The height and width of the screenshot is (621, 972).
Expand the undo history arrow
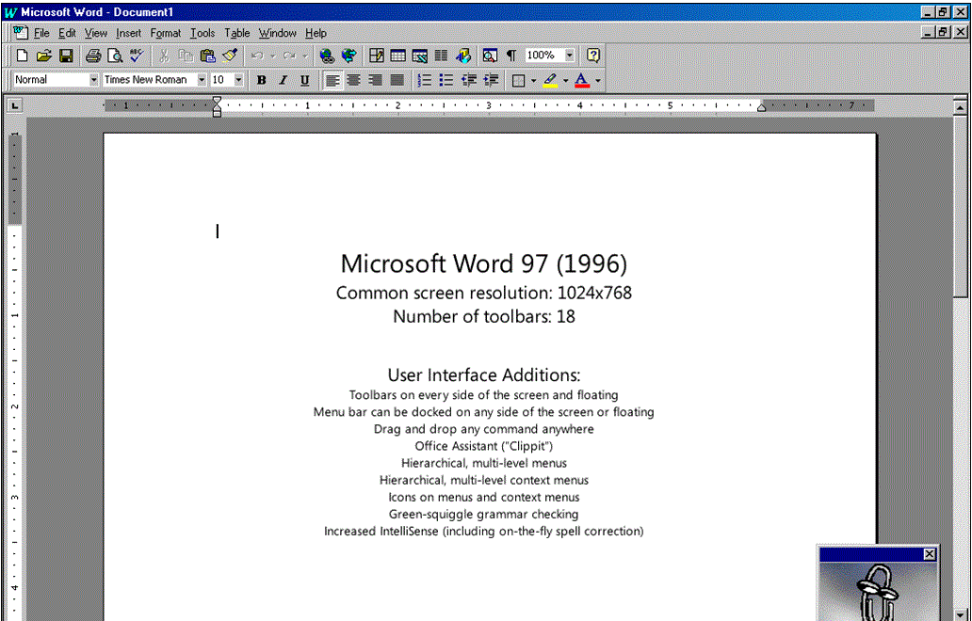[x=273, y=56]
